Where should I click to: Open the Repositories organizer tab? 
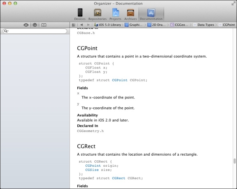[98, 14]
